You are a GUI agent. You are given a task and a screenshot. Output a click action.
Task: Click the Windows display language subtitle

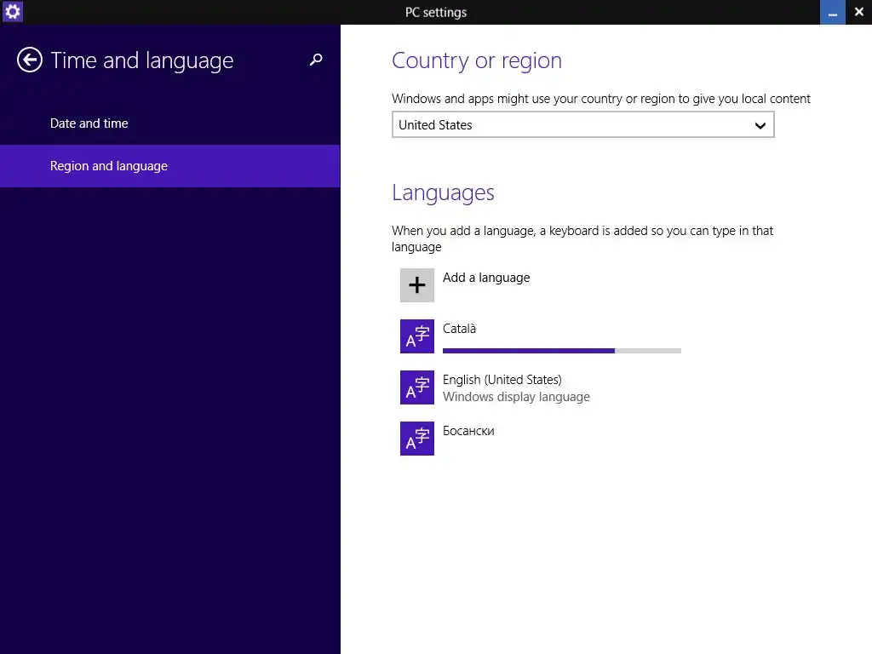click(x=516, y=397)
